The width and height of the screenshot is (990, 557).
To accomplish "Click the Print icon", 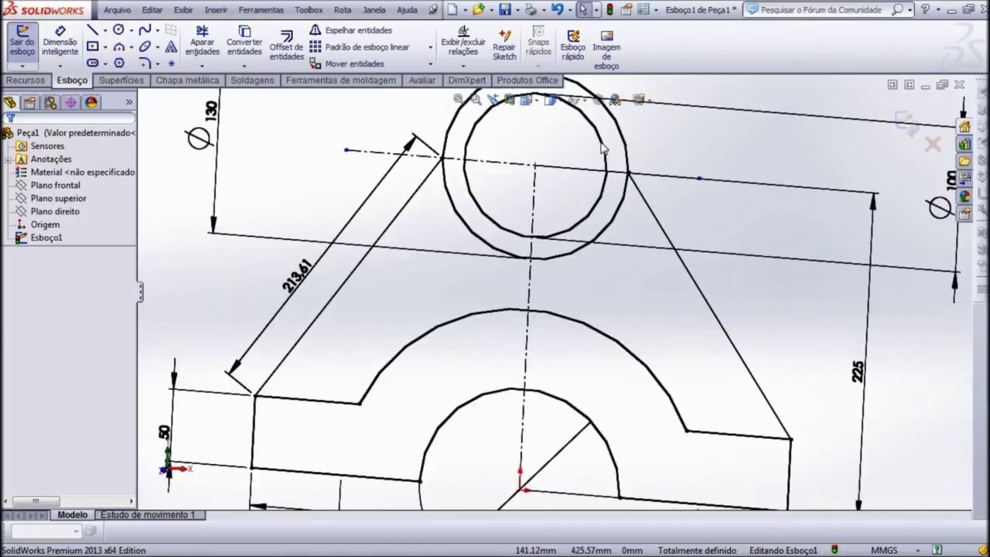I will (x=531, y=10).
